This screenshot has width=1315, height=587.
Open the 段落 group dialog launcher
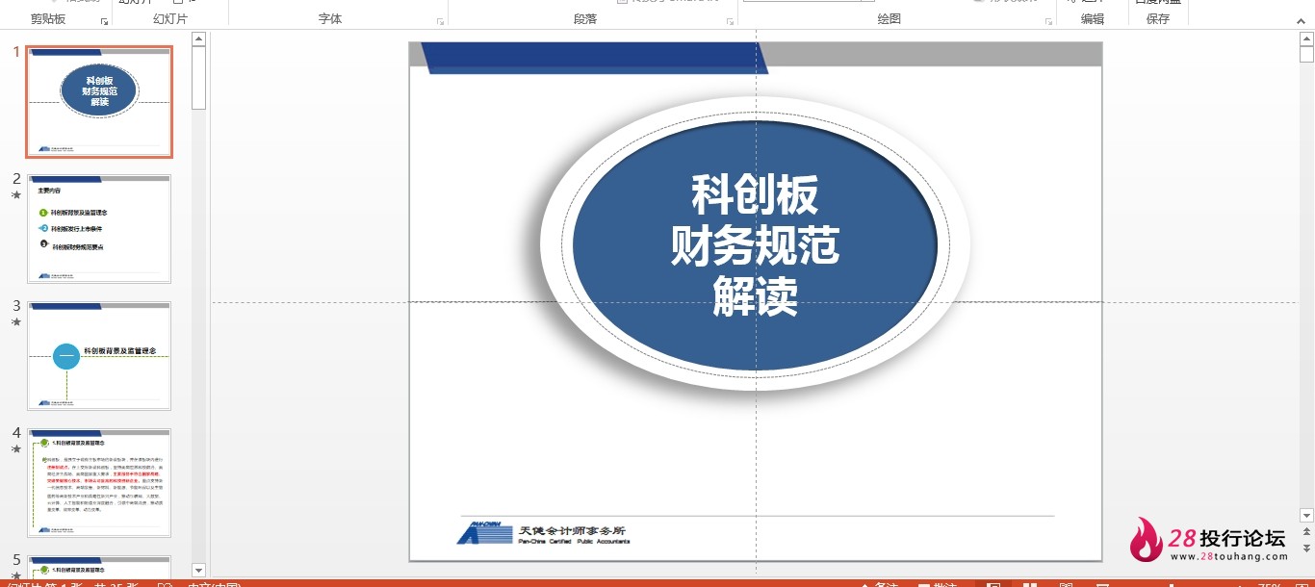(x=731, y=21)
